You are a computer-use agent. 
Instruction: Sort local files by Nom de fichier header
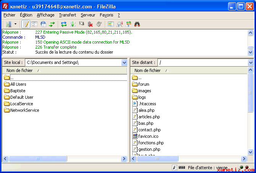(64, 70)
